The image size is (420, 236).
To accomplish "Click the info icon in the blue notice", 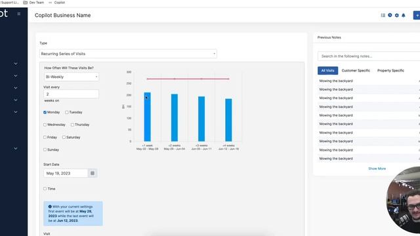I will (50, 206).
